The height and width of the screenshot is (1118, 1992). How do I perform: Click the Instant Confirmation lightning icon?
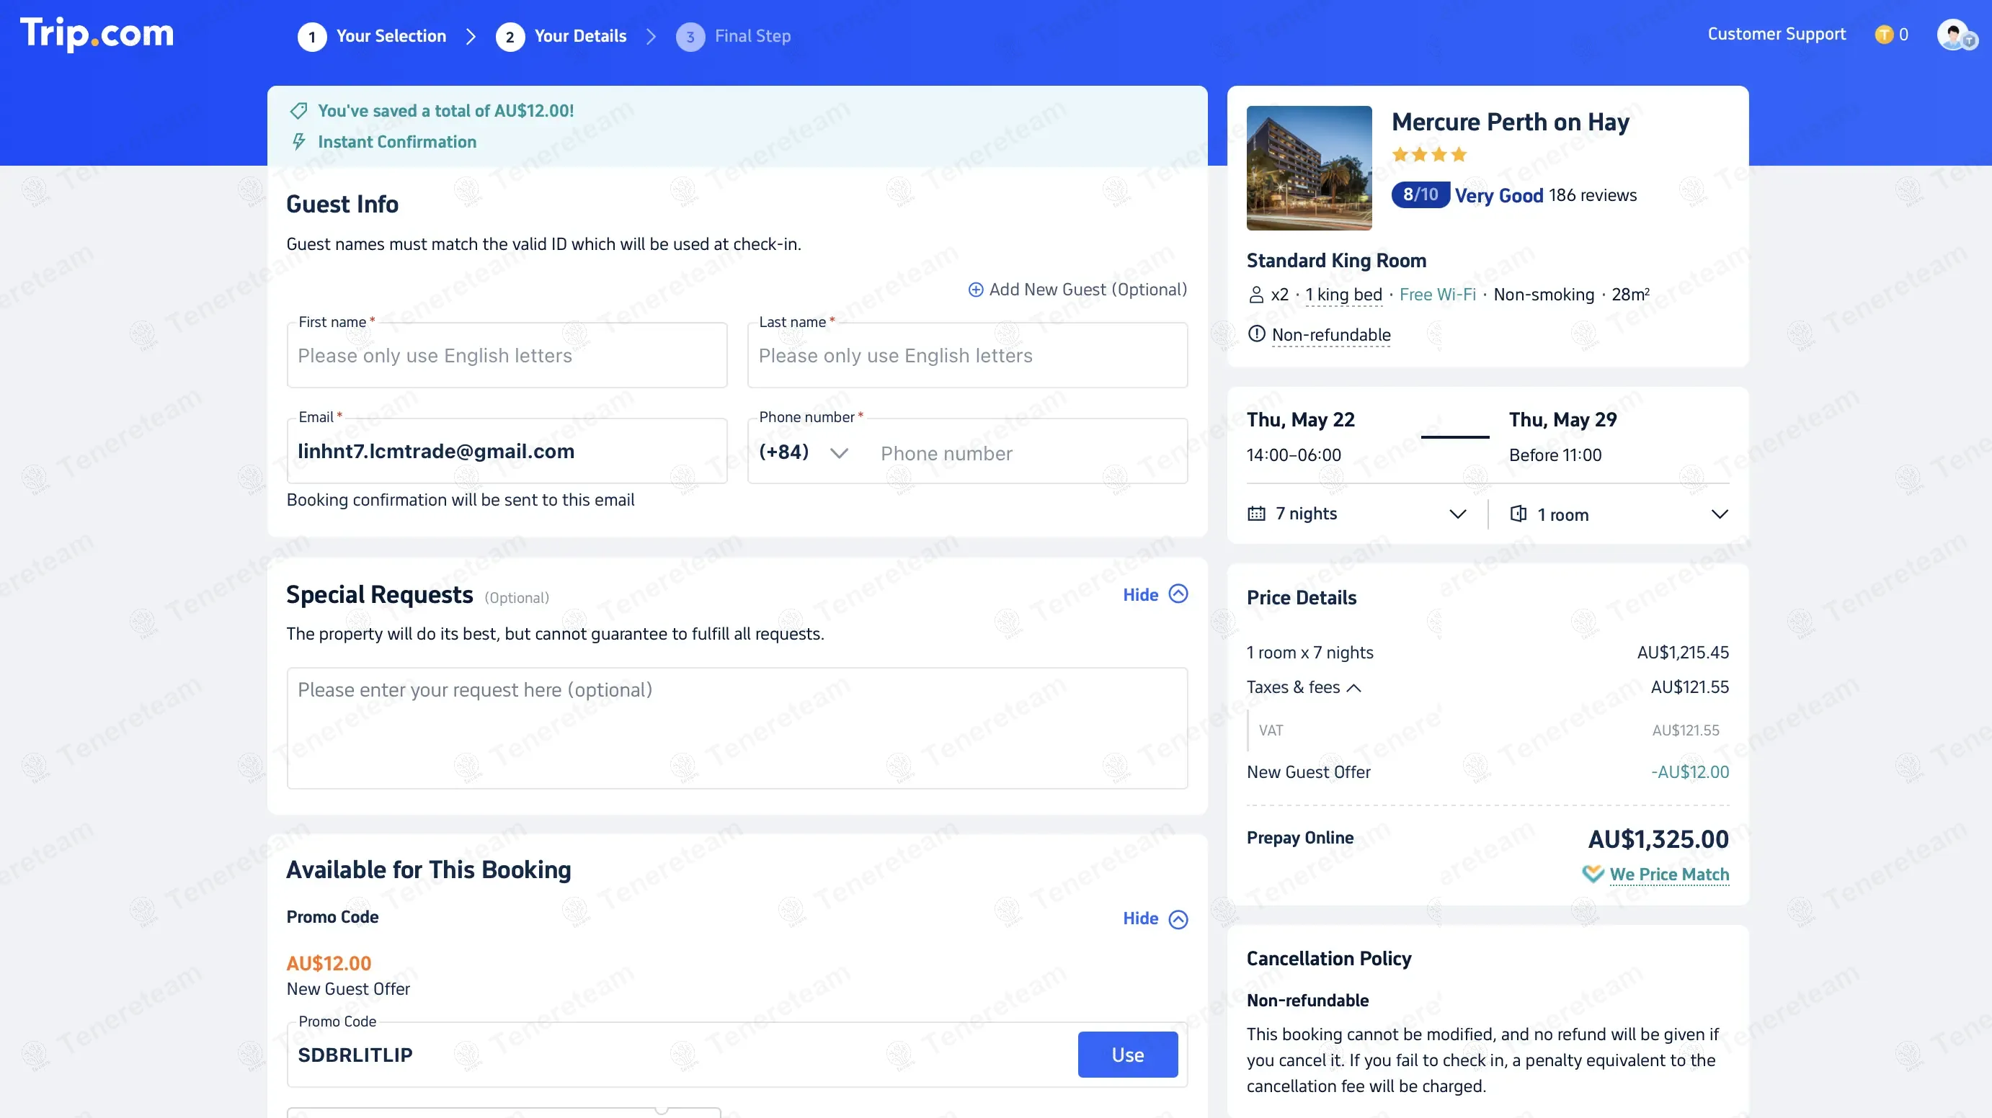click(298, 141)
